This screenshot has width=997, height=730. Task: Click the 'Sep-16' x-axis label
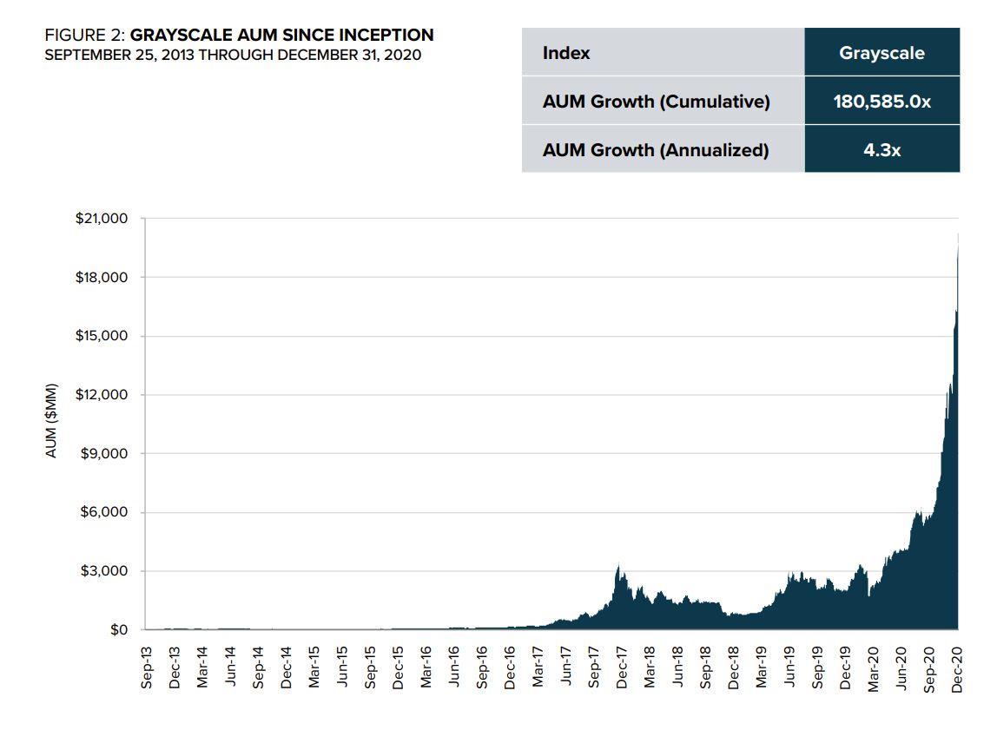[482, 668]
